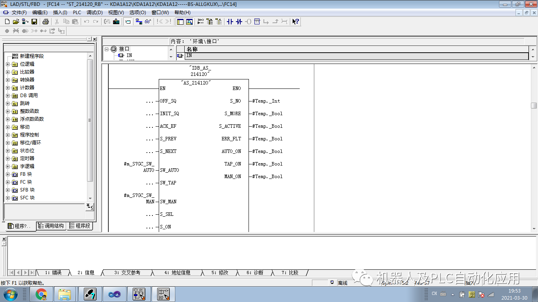Select 新建程序段 in the element tree
The height and width of the screenshot is (302, 538).
pos(32,56)
